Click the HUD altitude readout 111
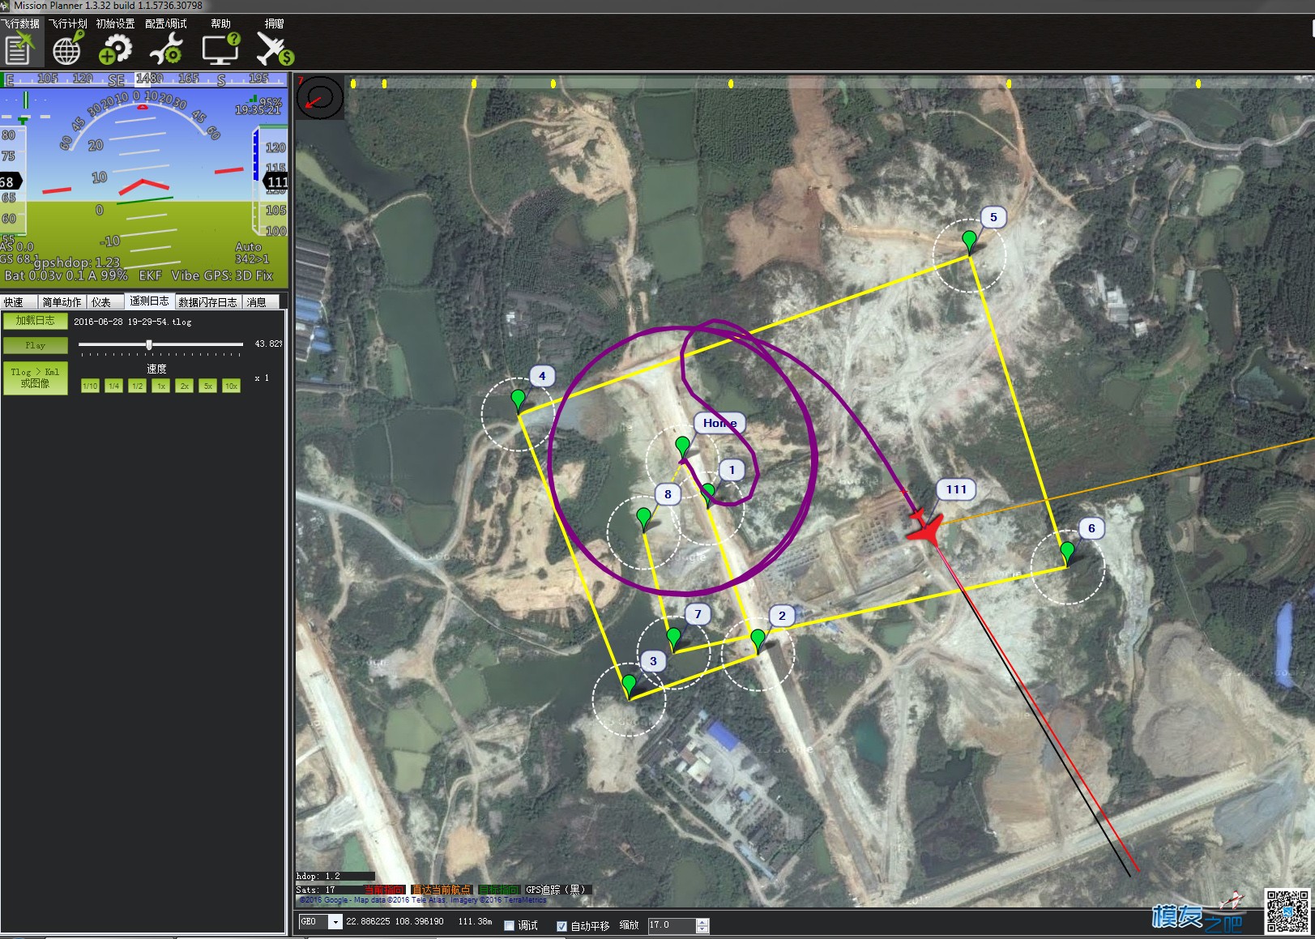This screenshot has height=939, width=1315. 276,181
